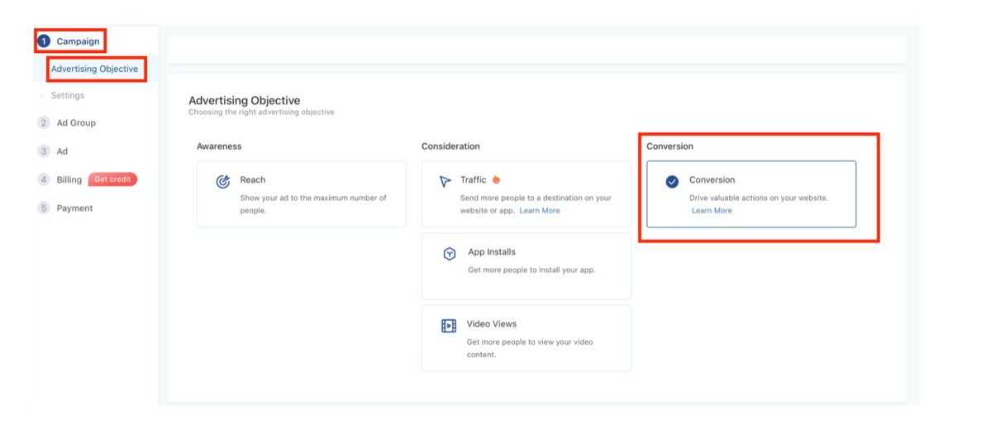Click the step 2 number badge
The image size is (991, 430).
(44, 123)
